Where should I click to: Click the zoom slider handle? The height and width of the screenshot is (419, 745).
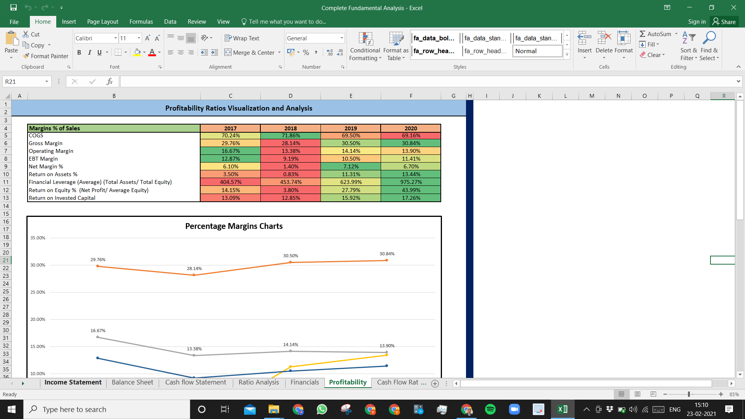[x=689, y=394]
